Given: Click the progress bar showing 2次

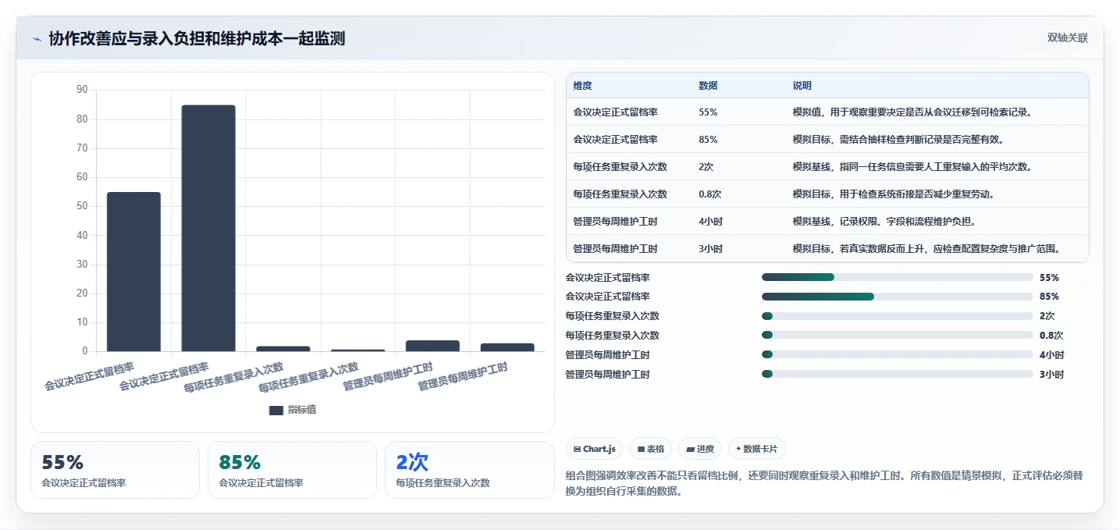Looking at the screenshot, I should coord(898,316).
